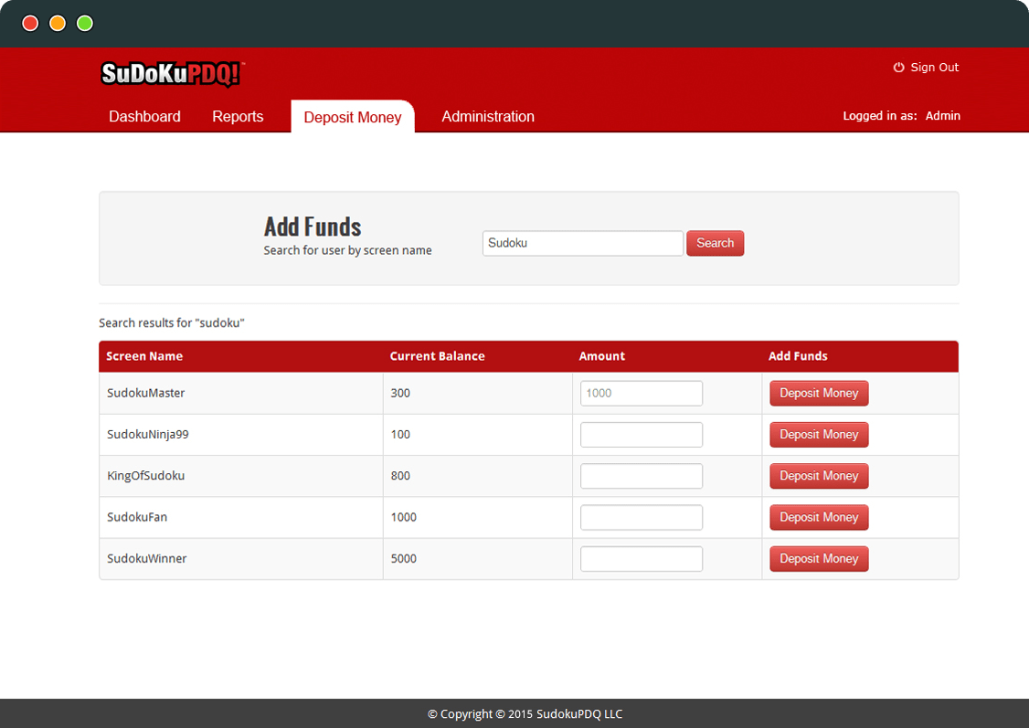Image resolution: width=1029 pixels, height=728 pixels.
Task: Click the Admin username link
Action: click(942, 116)
